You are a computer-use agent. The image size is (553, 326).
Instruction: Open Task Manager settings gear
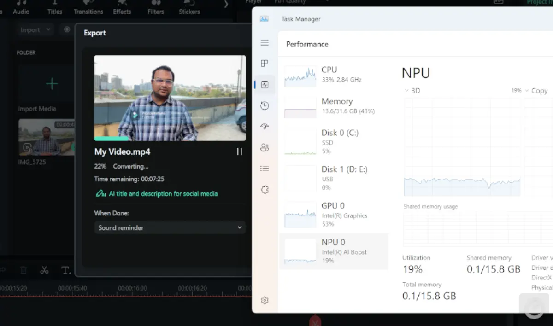(265, 300)
